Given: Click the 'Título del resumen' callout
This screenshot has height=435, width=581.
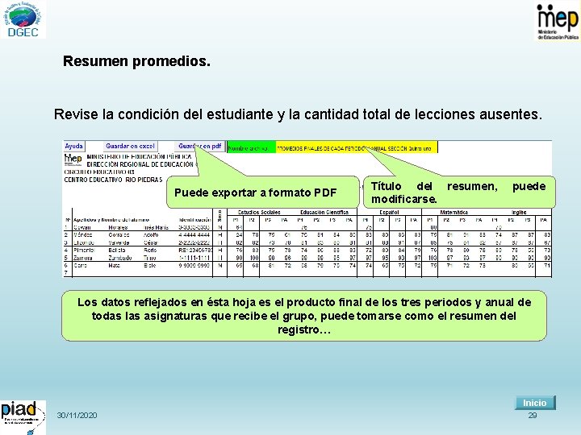Looking at the screenshot, I should pos(459,193).
